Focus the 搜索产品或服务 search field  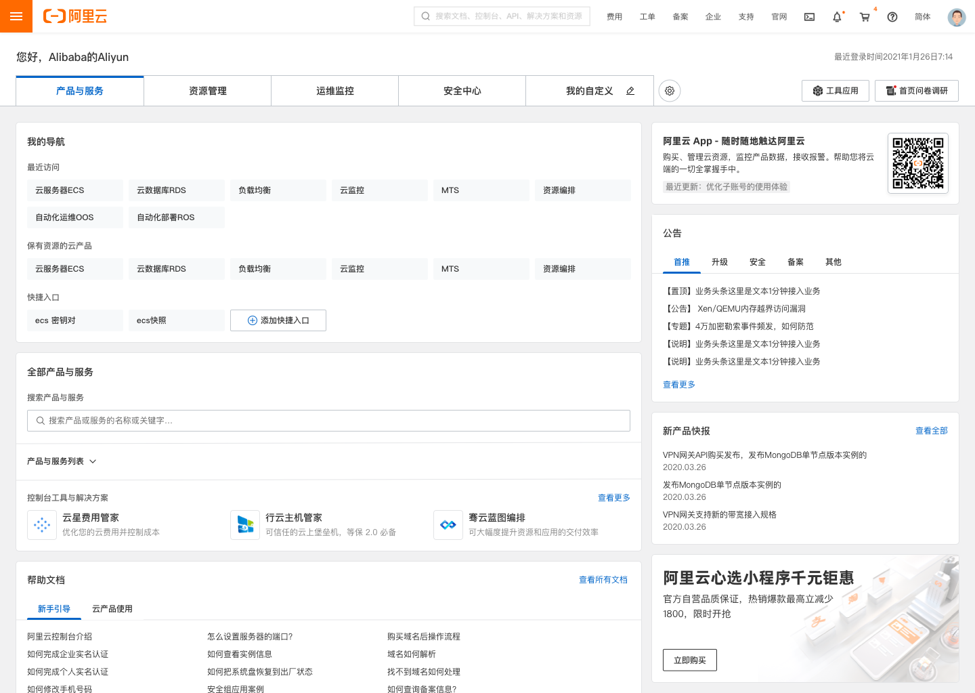pos(328,421)
